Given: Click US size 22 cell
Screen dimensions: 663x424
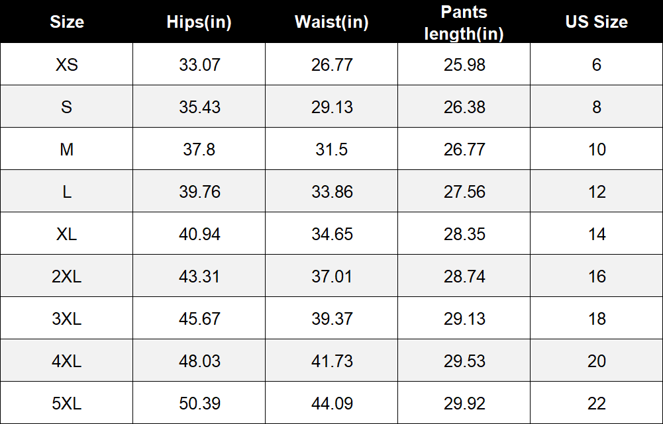Looking at the screenshot, I should [x=597, y=403].
